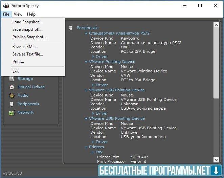Go to the Audio section
The width and height of the screenshot is (224, 178).
(x=23, y=95)
